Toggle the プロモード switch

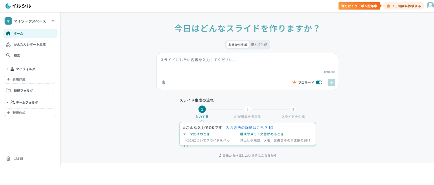[x=319, y=83]
